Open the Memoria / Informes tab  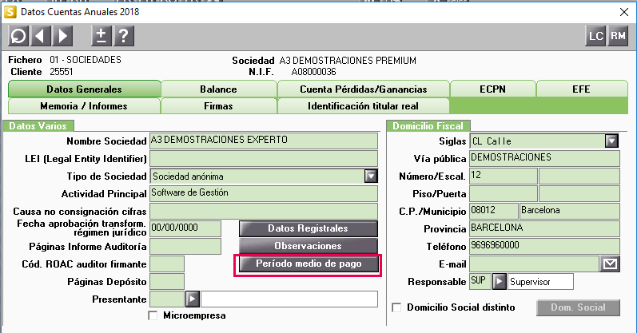tap(84, 106)
